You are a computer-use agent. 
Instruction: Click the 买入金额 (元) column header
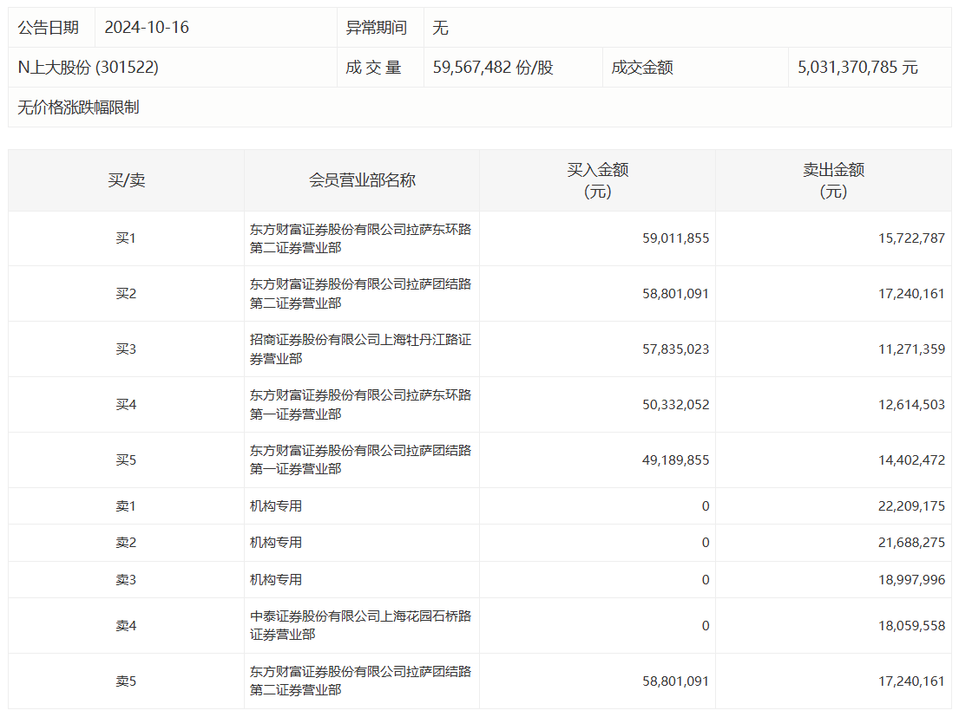click(597, 180)
